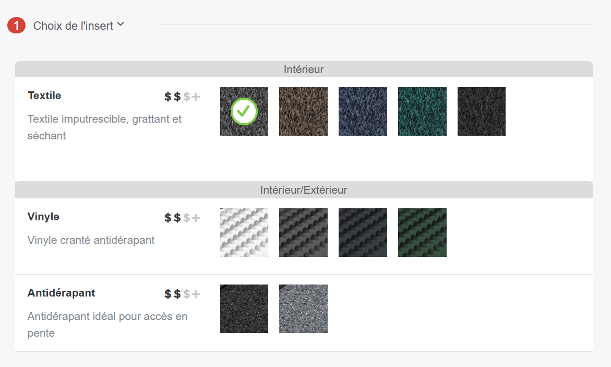The height and width of the screenshot is (367, 611).
Task: Collapse the Choix de l'insert chevron
Action: click(121, 25)
